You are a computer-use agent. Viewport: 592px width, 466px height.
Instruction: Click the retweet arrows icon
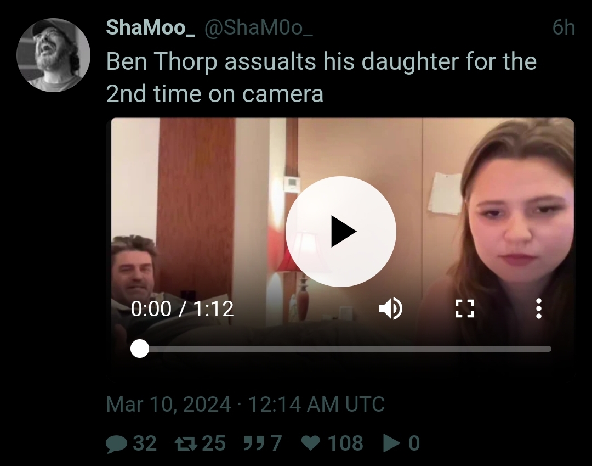point(186,443)
